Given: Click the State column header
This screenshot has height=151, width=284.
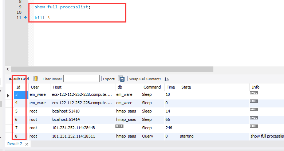Looking at the screenshot, I should [x=186, y=87].
